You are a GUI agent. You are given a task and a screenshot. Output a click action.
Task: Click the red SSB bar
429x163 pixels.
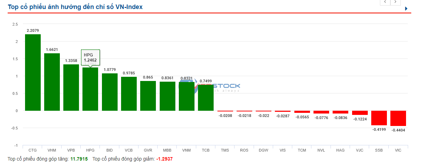point(379,118)
